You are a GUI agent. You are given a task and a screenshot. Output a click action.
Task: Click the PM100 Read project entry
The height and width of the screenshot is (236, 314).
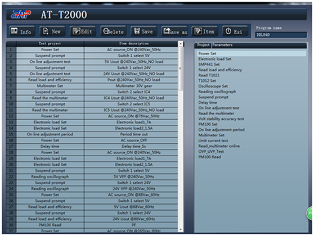(209, 157)
